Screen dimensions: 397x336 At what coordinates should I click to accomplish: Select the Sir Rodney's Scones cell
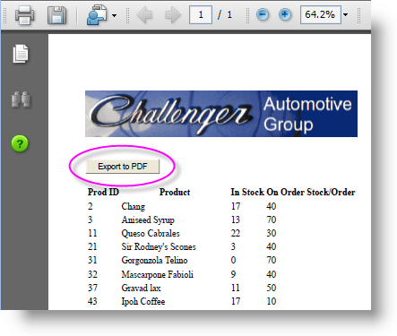point(159,246)
